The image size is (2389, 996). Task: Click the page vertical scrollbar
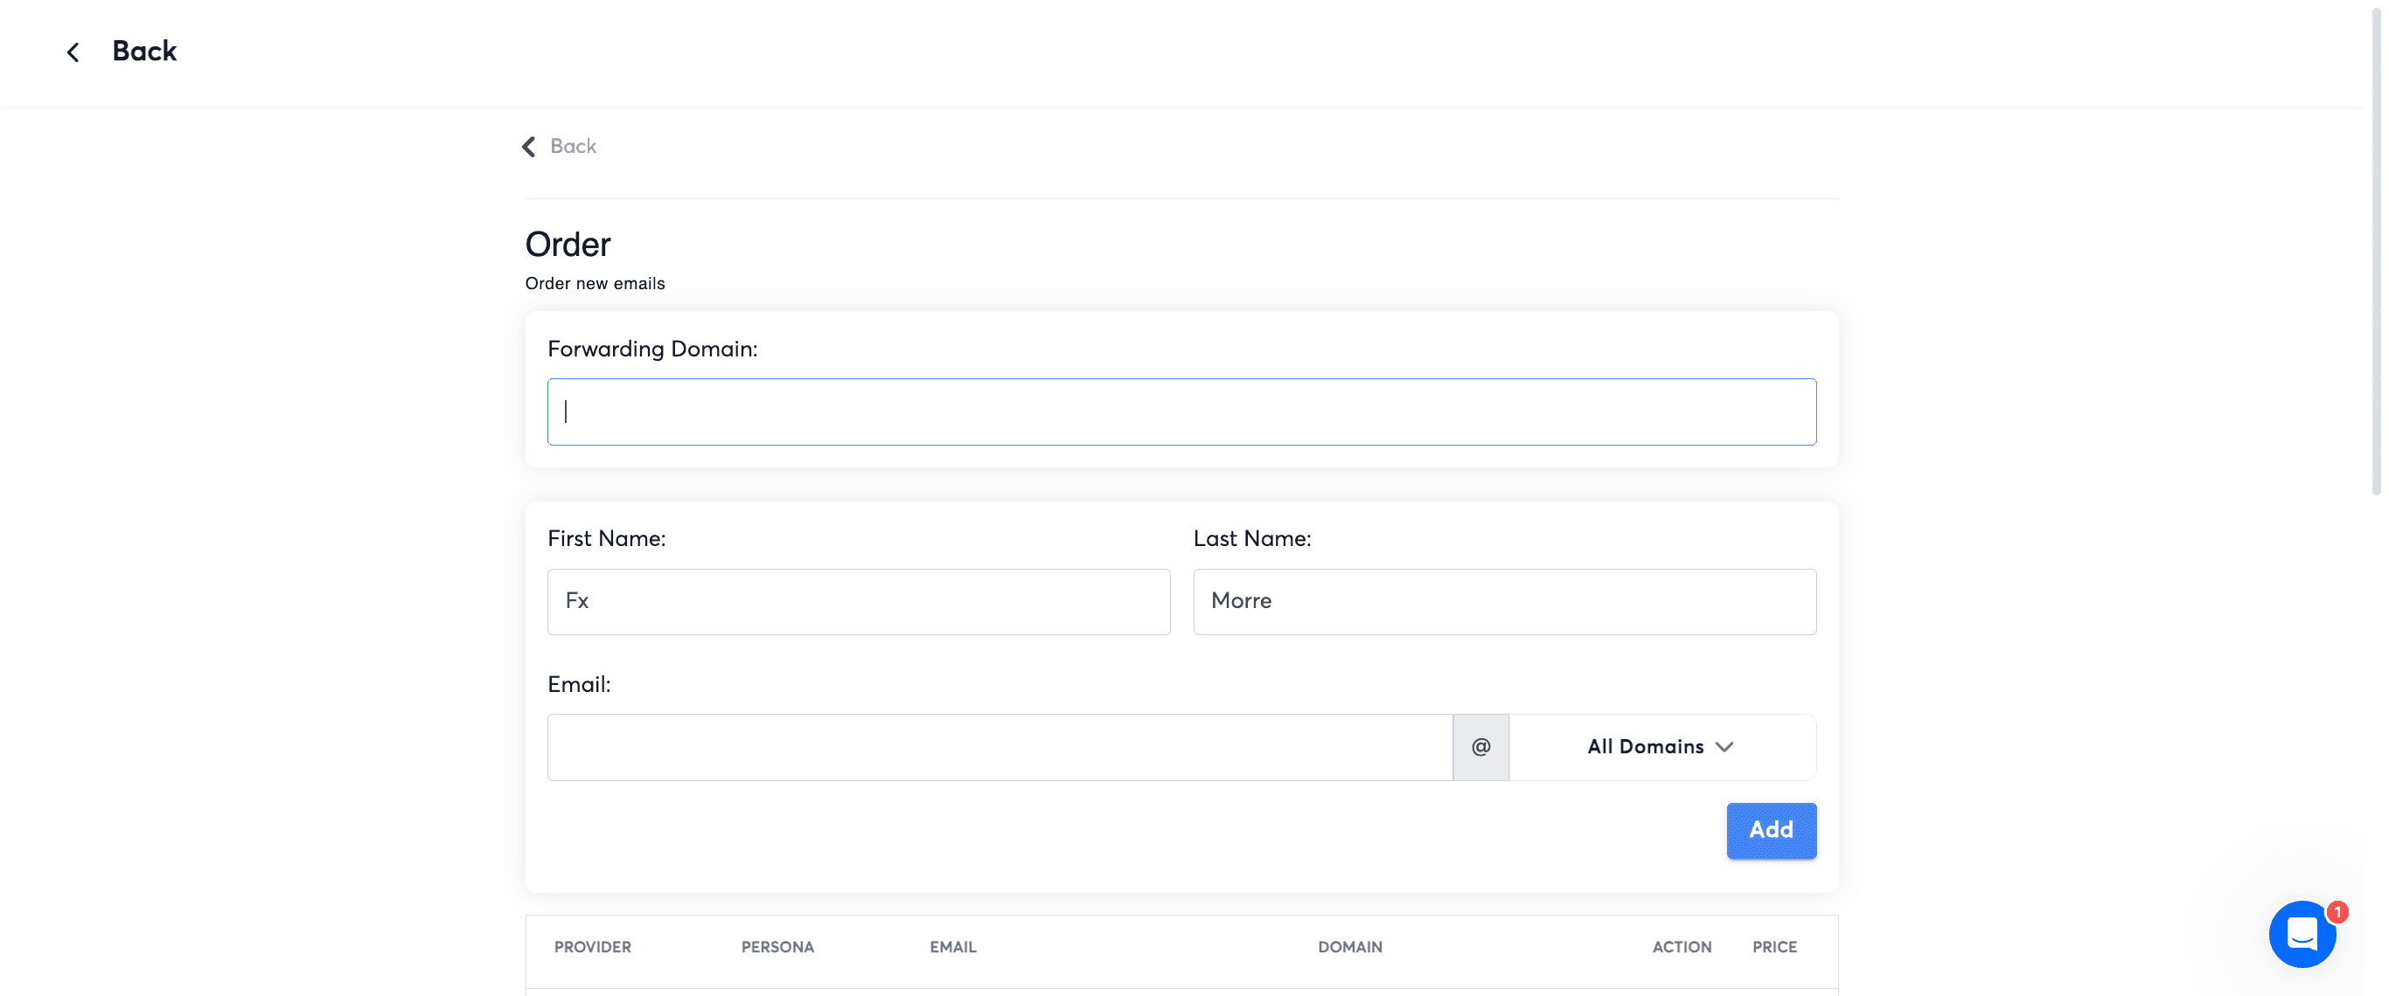point(2376,250)
